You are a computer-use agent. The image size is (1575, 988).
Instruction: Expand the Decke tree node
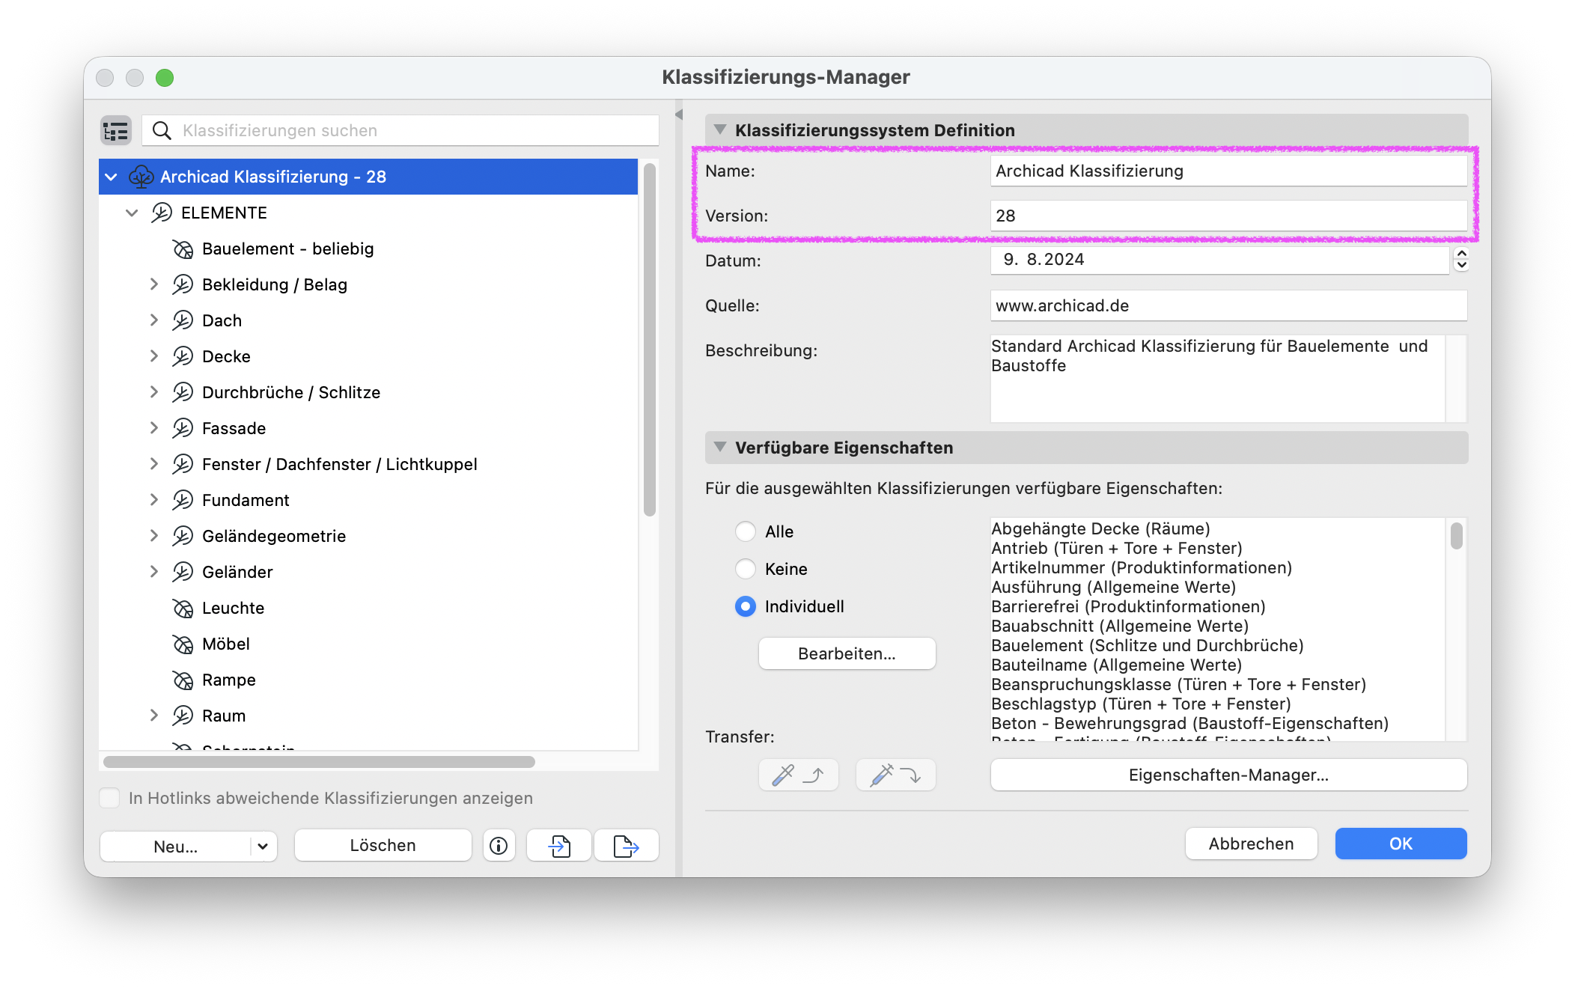[153, 356]
